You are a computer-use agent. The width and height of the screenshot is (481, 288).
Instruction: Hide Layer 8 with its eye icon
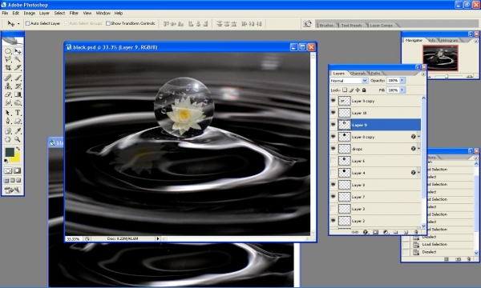click(x=333, y=185)
